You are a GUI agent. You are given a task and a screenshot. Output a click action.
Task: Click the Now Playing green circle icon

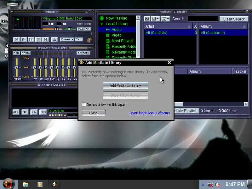click(x=101, y=18)
